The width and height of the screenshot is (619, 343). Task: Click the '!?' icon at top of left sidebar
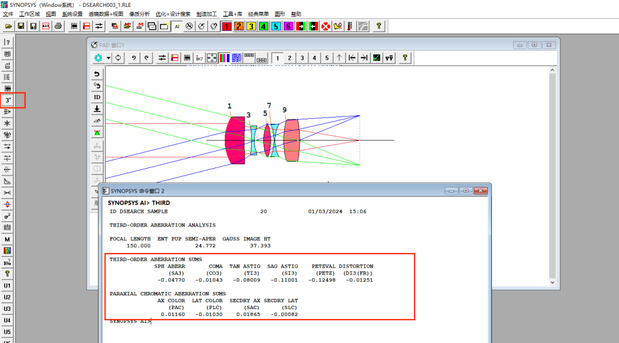(7, 42)
